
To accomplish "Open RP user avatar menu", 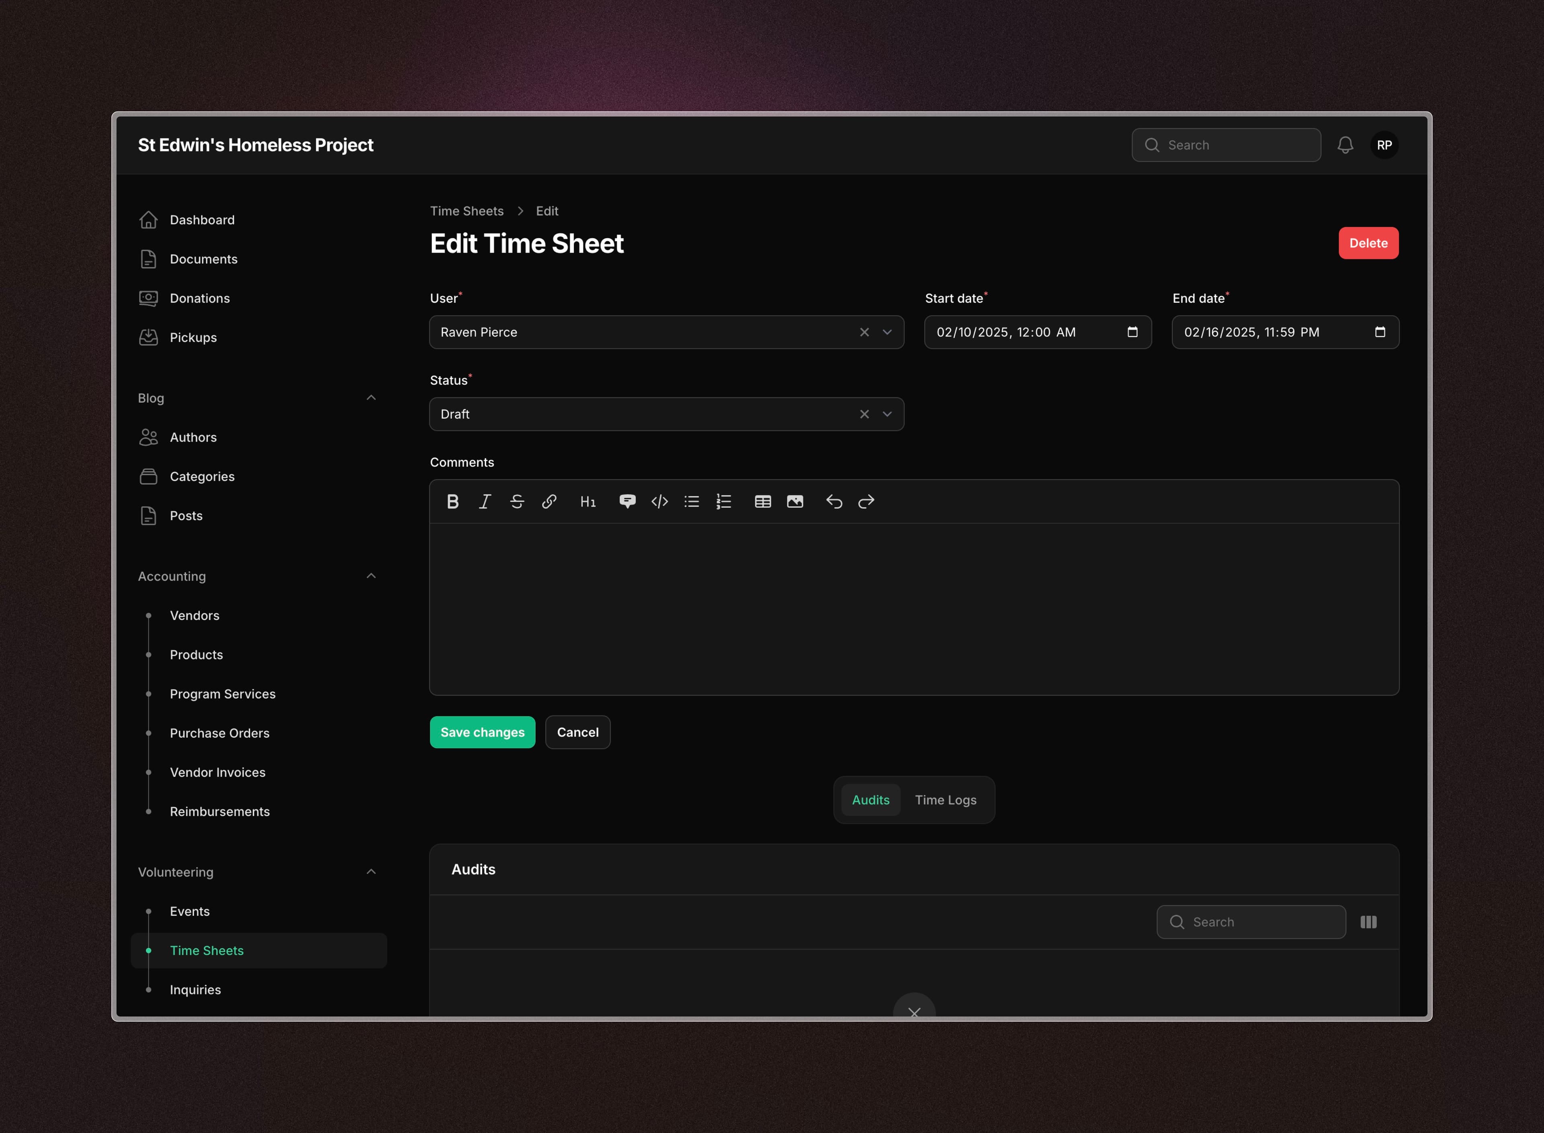I will coord(1384,145).
